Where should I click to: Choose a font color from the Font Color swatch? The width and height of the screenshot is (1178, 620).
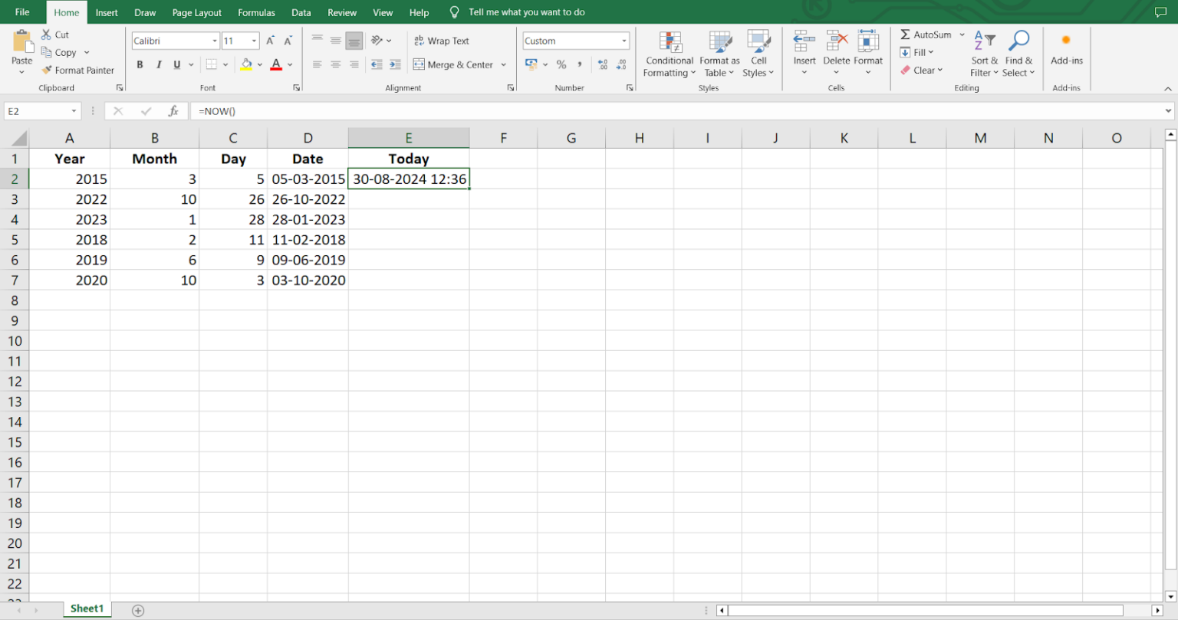275,65
